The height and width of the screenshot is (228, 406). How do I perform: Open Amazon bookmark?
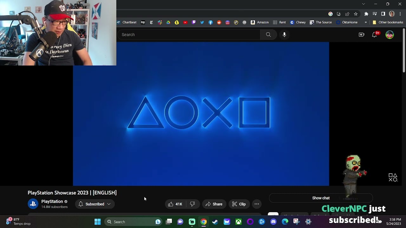[259, 22]
